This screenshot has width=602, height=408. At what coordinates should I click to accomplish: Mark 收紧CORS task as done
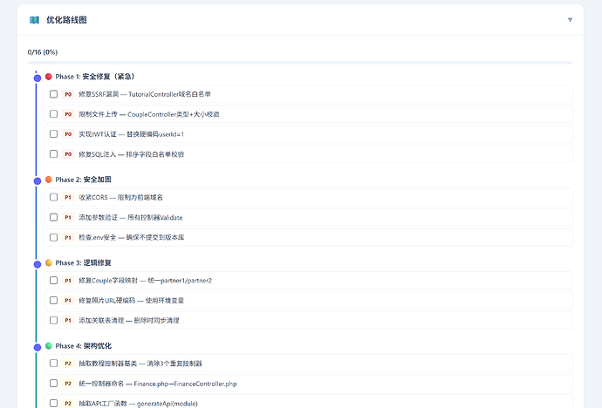pyautogui.click(x=54, y=197)
